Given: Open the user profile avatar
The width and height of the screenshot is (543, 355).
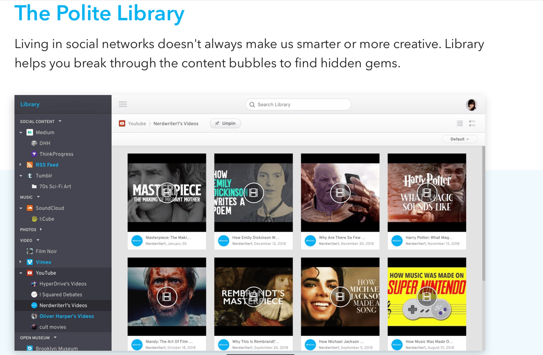Looking at the screenshot, I should point(471,104).
